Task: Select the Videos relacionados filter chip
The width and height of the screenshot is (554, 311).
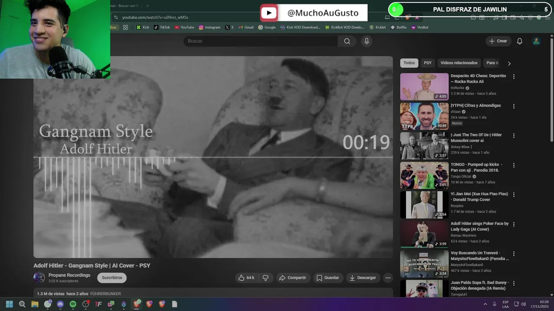Action: click(x=459, y=63)
